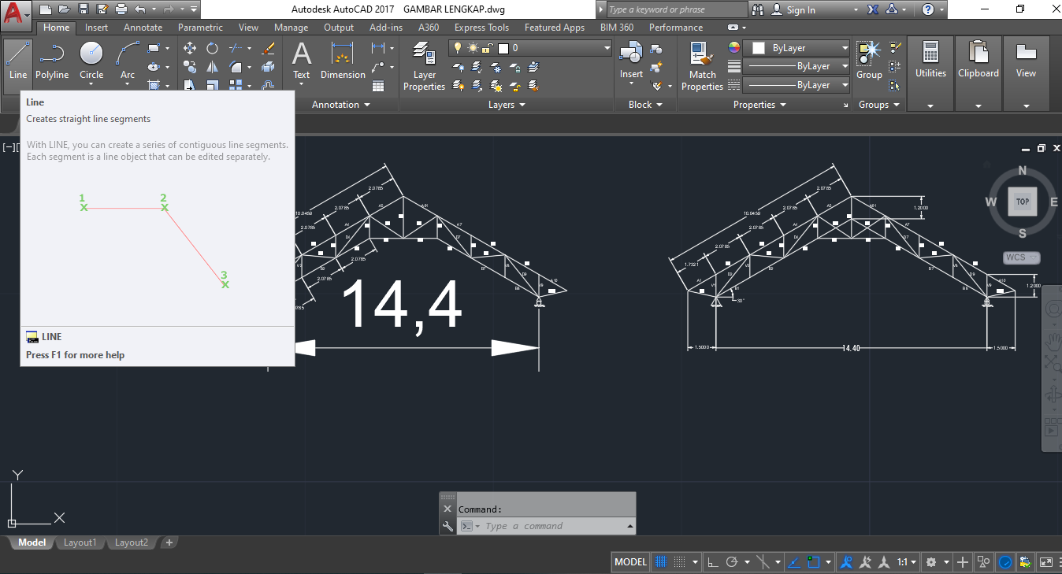Open the Express Tools ribbon tab
Image resolution: width=1062 pixels, height=574 pixels.
coord(481,27)
